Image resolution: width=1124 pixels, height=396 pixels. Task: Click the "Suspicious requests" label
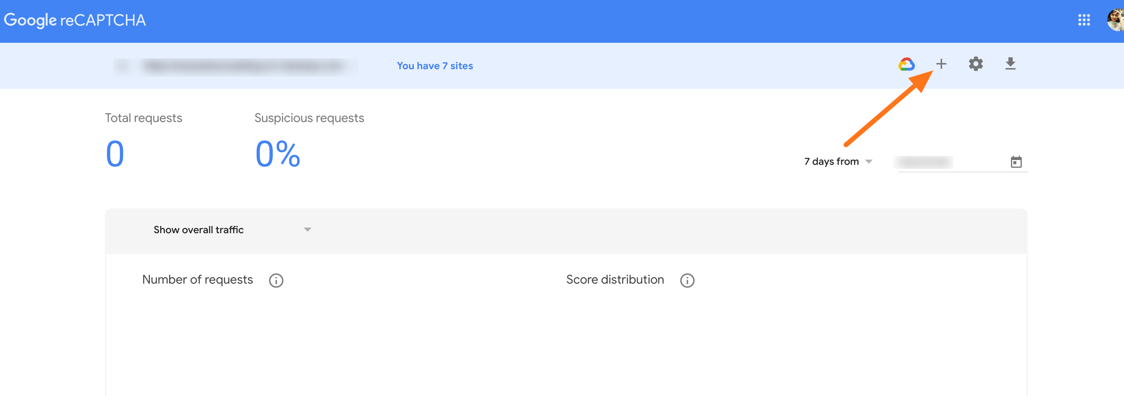pos(309,118)
